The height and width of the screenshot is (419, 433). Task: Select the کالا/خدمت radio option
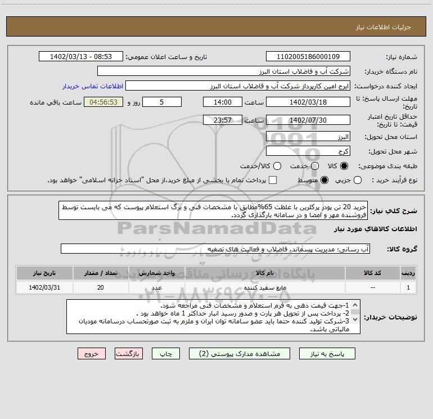(277, 166)
